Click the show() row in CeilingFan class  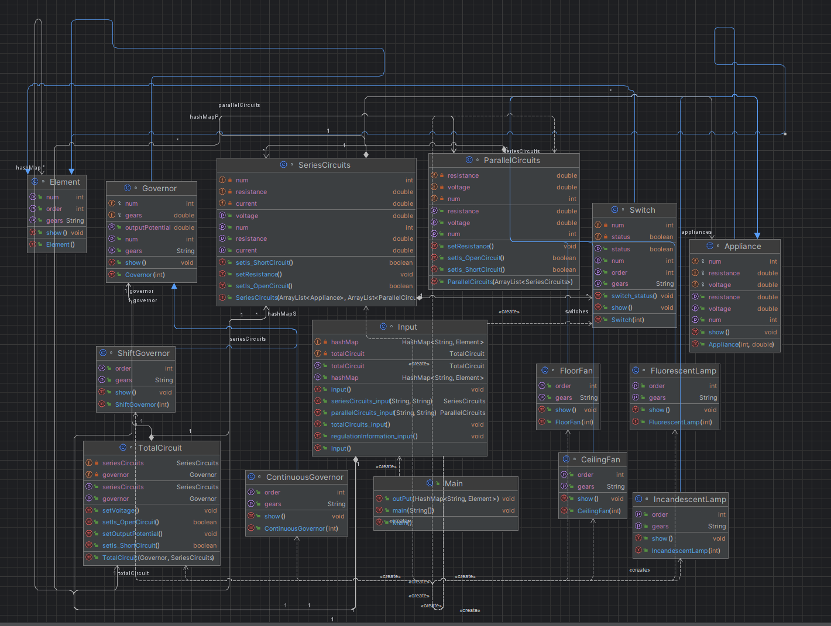(593, 499)
